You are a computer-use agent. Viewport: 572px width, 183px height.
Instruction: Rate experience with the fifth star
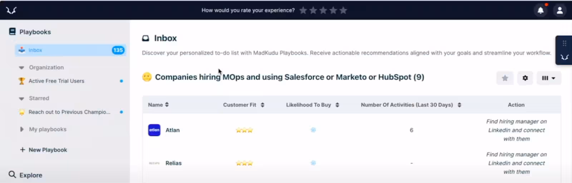coord(343,10)
